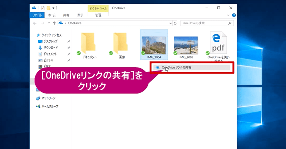Select the IMG_9084 photo thumbnail
This screenshot has height=149, width=286.
pyautogui.click(x=154, y=45)
